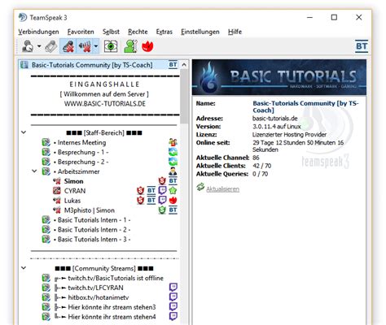Image resolution: width=386 pixels, height=325 pixels.
Task: Open the Selbst menu
Action: point(111,32)
